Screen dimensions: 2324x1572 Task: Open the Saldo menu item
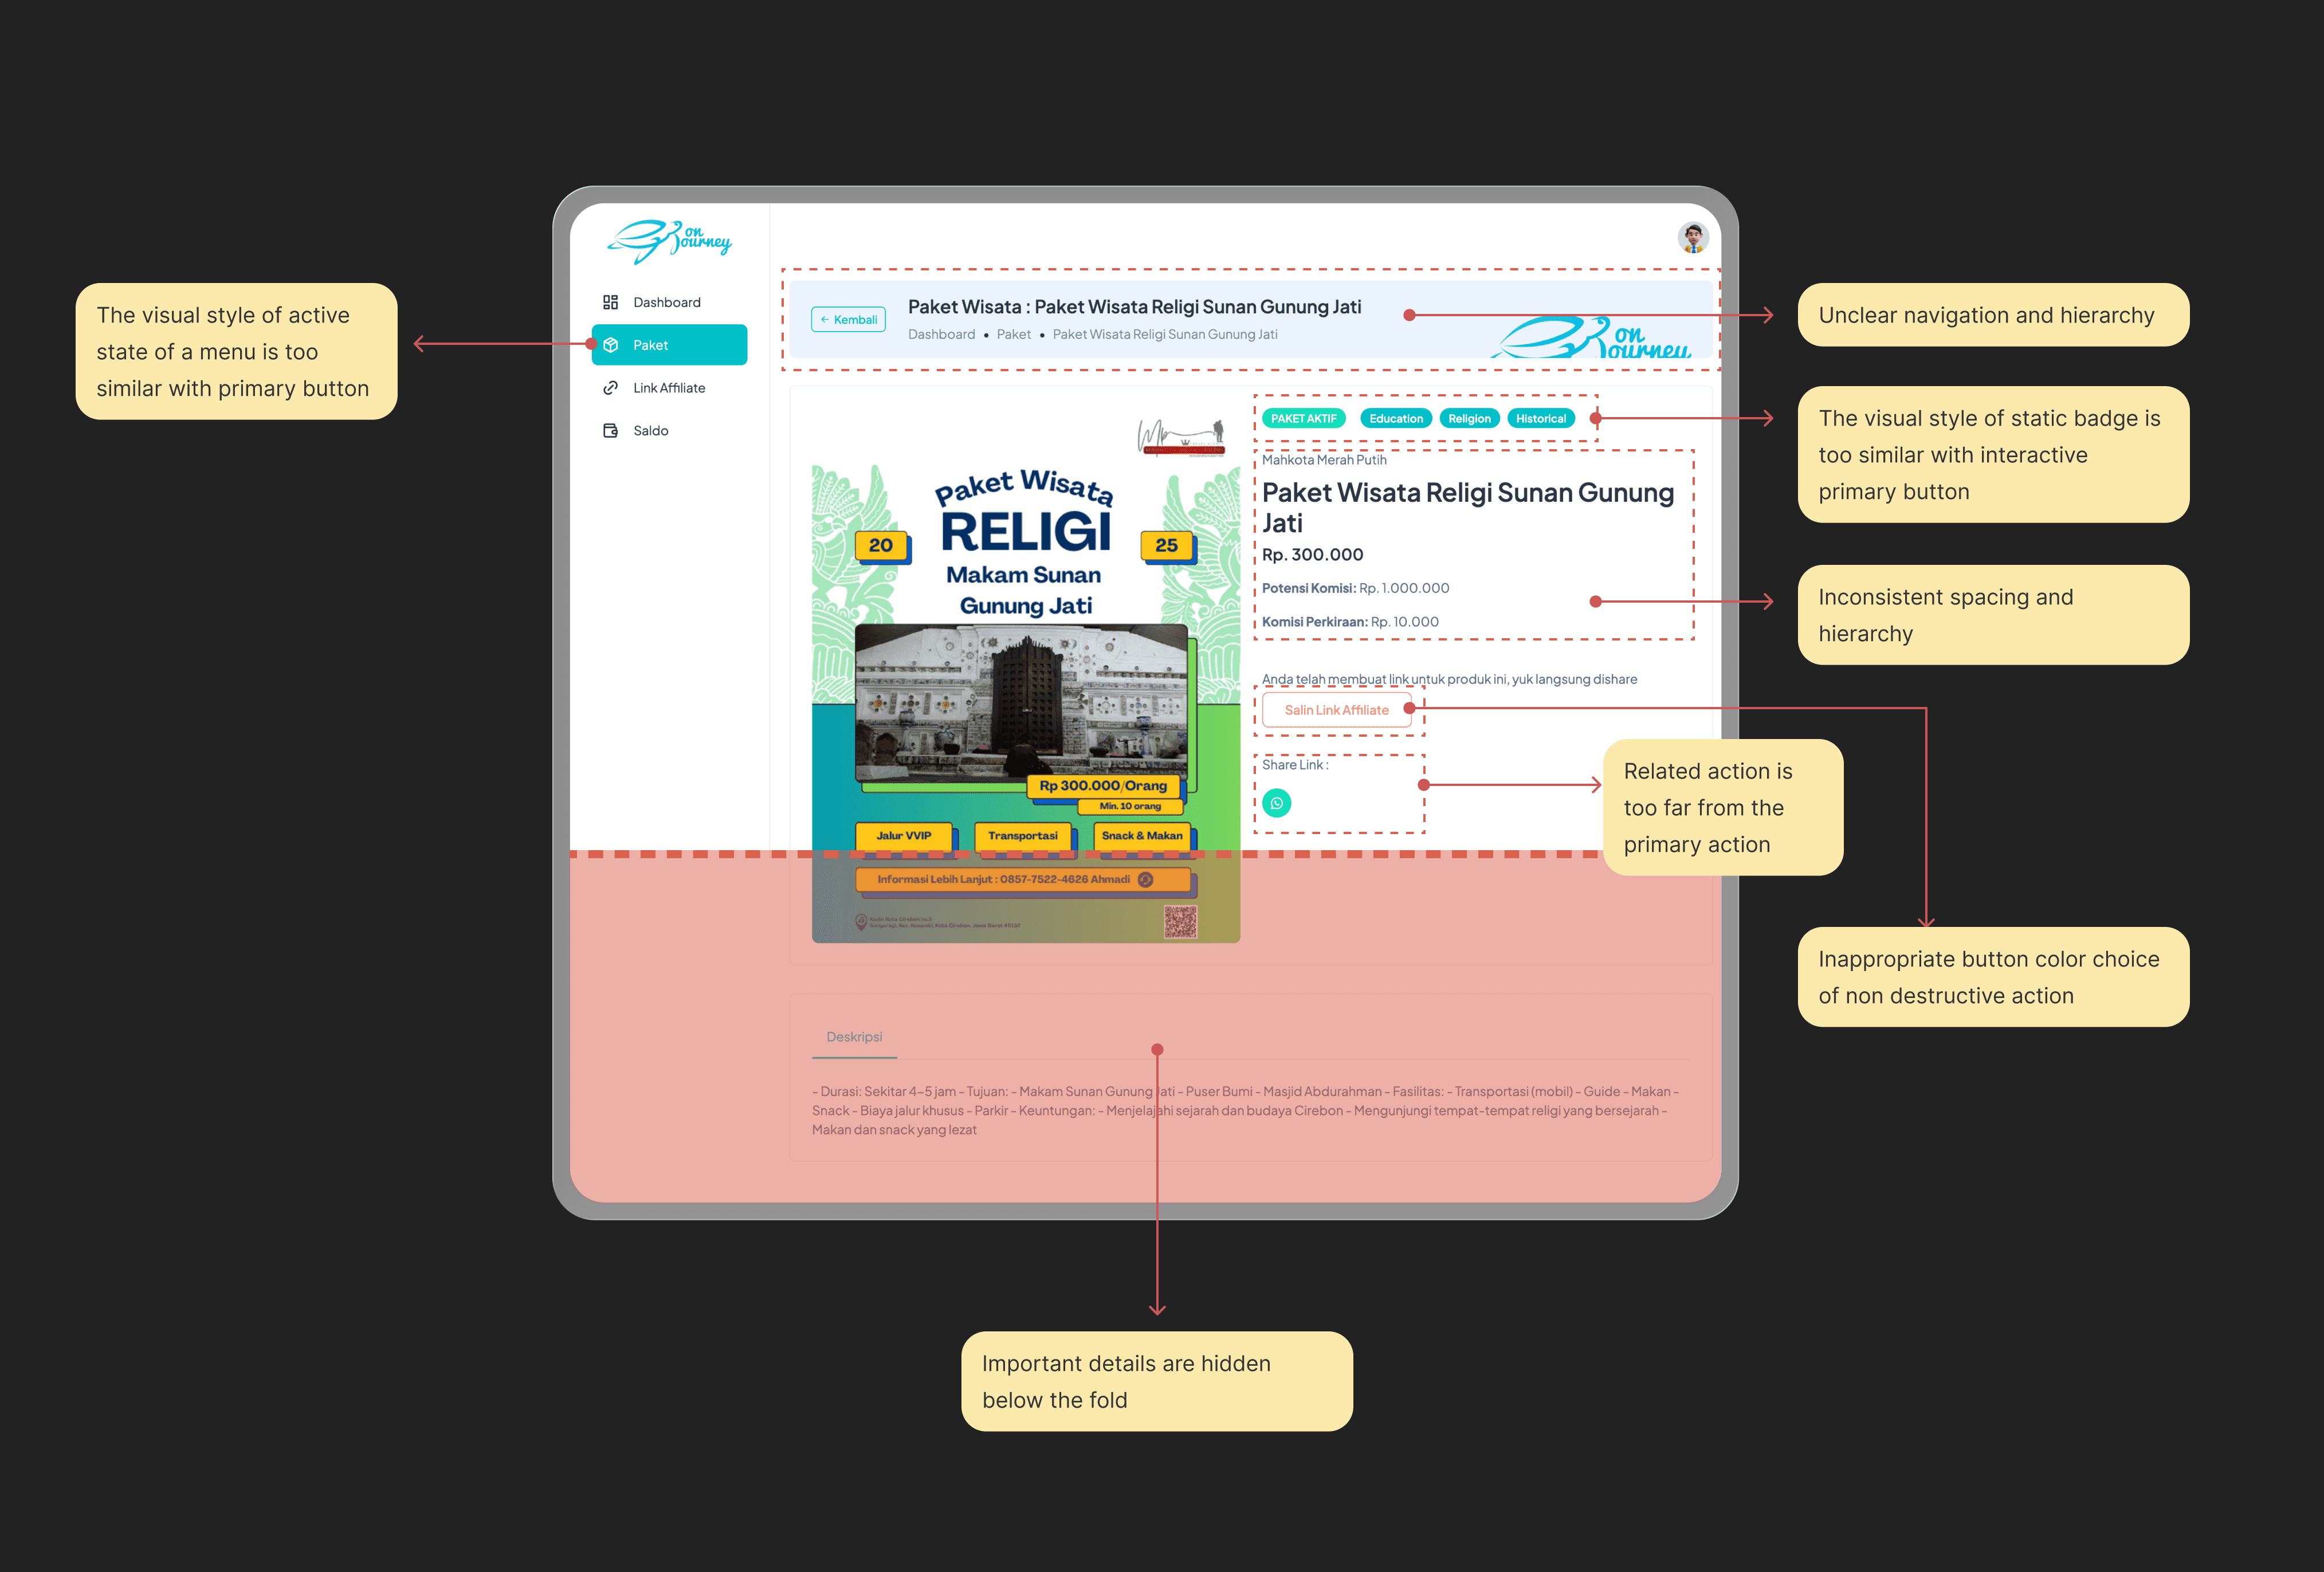tap(650, 431)
